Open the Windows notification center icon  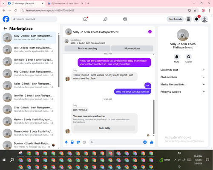click(207, 160)
